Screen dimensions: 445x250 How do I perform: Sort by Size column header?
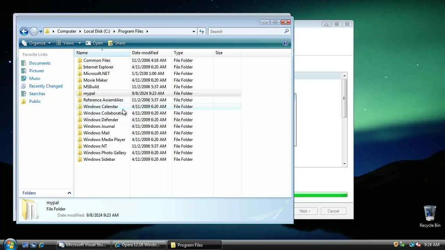[227, 53]
